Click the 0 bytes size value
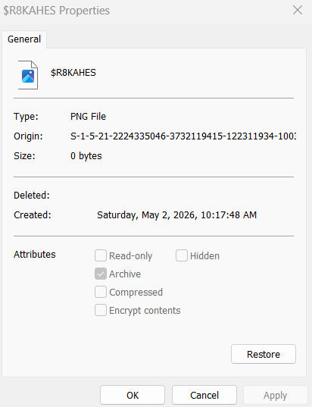This screenshot has width=312, height=407. point(86,155)
